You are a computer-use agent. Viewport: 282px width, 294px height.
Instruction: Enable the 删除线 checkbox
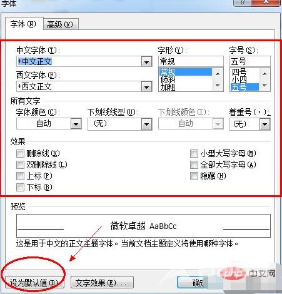tap(20, 154)
